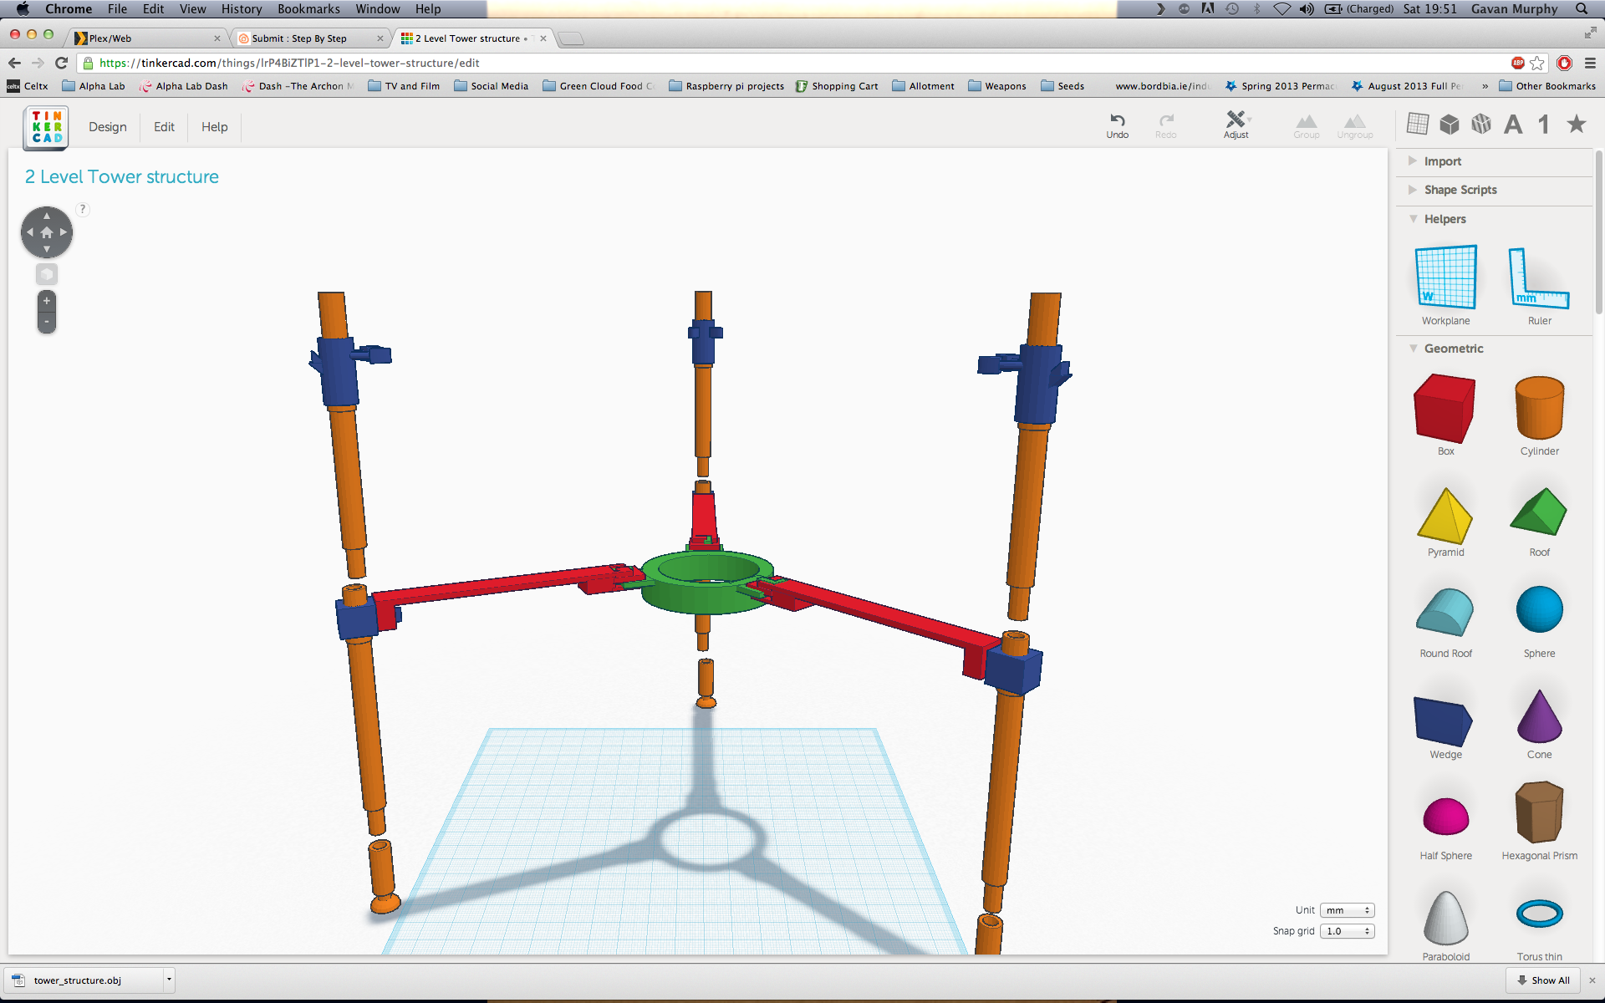Open the Tinkercad Help menu
The height and width of the screenshot is (1003, 1605).
214,127
